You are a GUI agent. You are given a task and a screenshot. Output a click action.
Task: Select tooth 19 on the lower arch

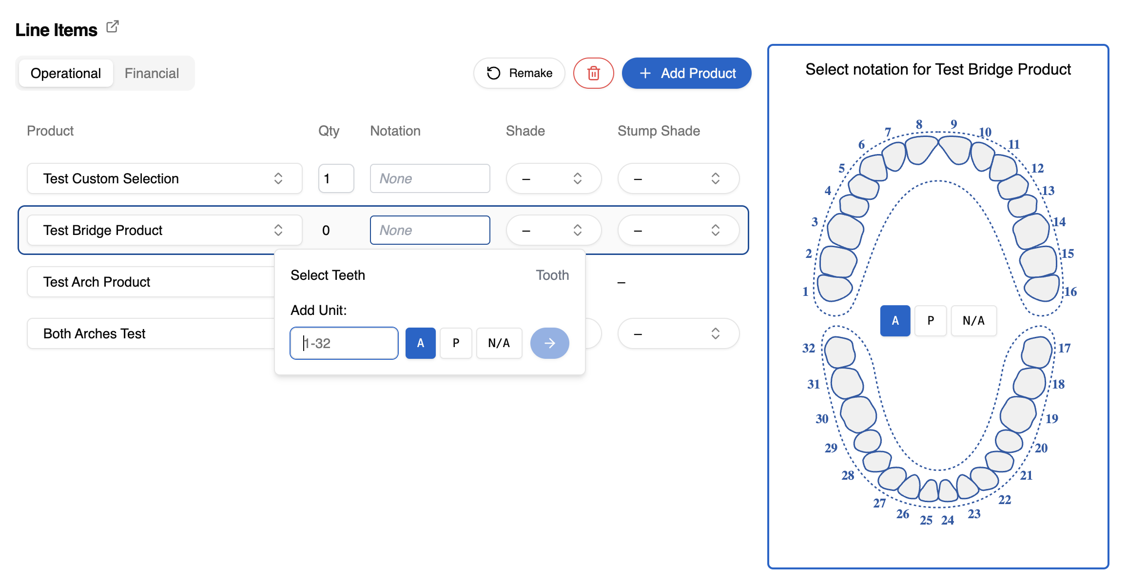coord(1018,414)
